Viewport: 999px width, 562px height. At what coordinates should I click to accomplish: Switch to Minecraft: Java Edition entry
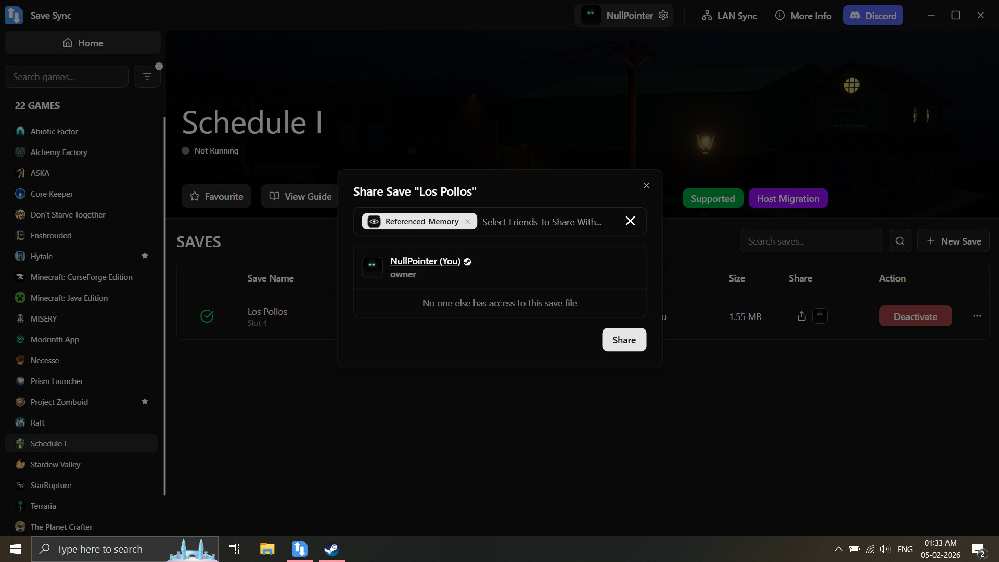coord(69,298)
